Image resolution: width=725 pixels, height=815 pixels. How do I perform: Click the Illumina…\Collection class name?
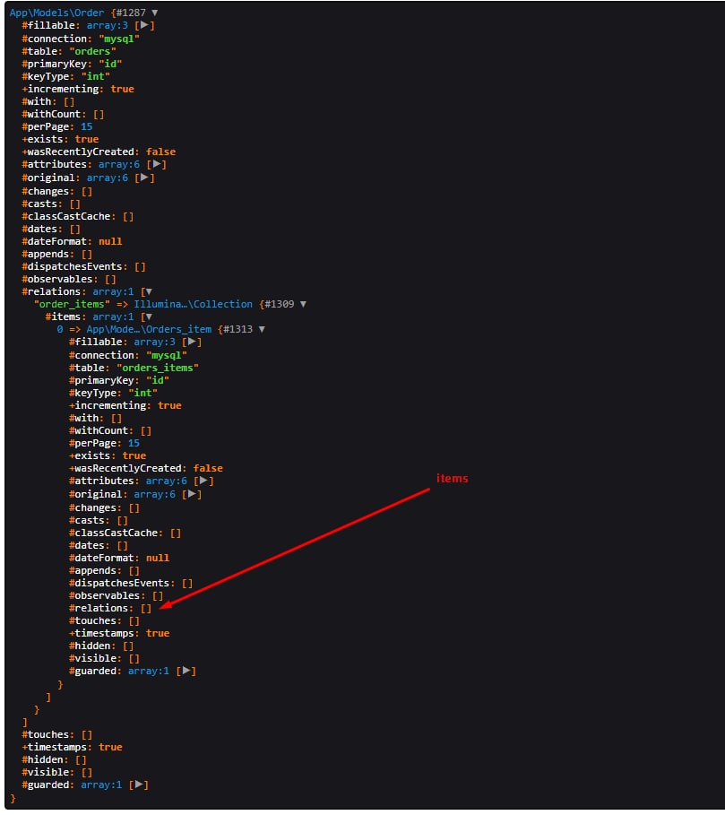[194, 304]
